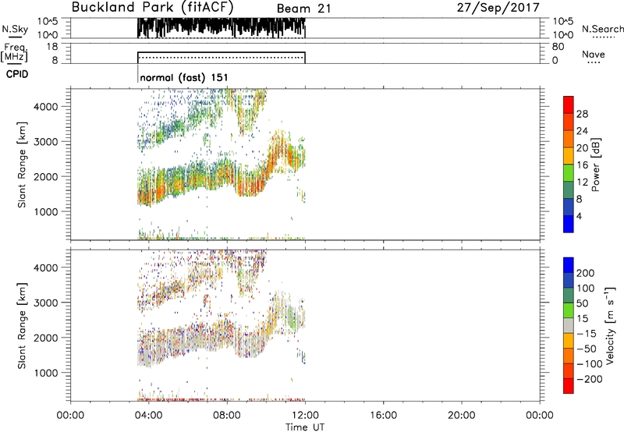Click the blue top velocity colorbar segment
Viewport: 624px width, 432px height.
pos(569,265)
